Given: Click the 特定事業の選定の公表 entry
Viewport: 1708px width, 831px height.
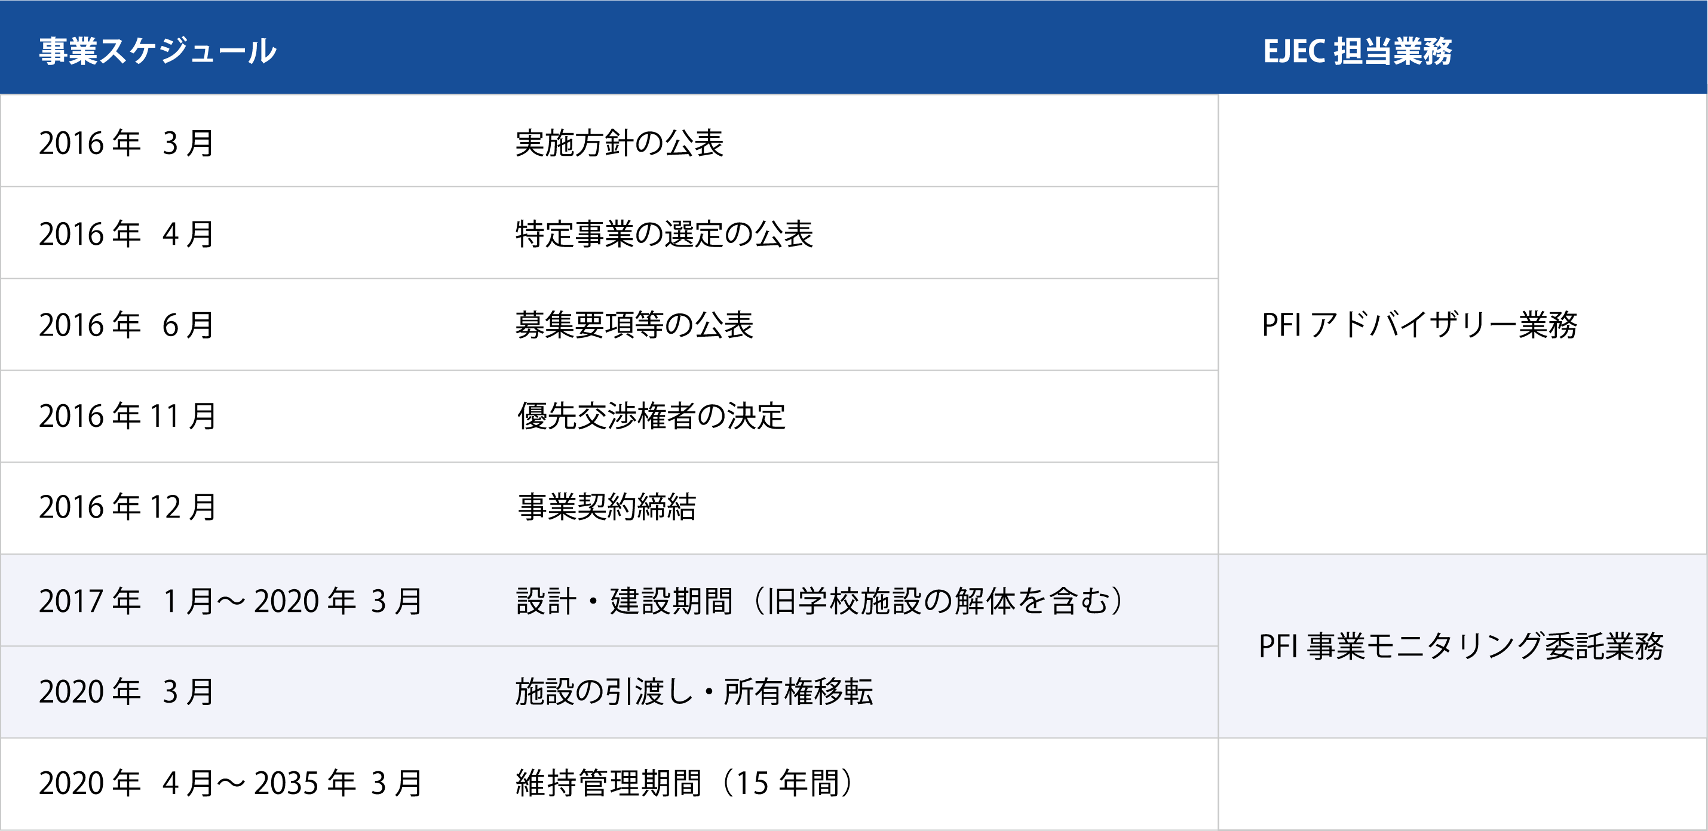Looking at the screenshot, I should [664, 234].
